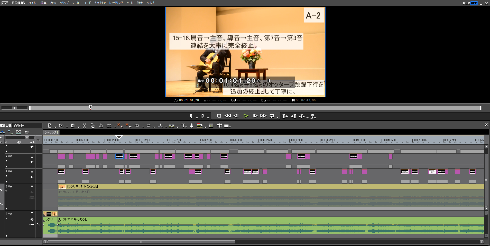Click the Set In point icon
This screenshot has height=246, width=490.
pyautogui.click(x=191, y=116)
